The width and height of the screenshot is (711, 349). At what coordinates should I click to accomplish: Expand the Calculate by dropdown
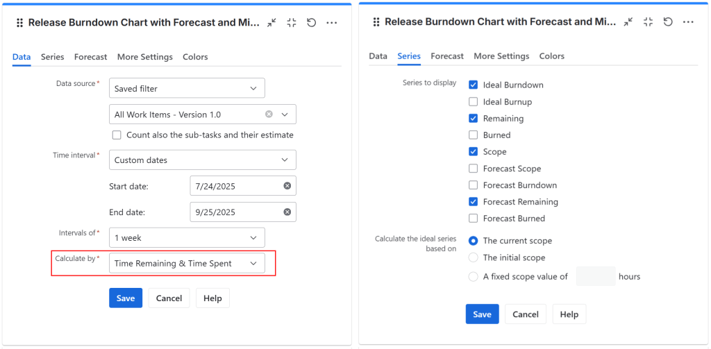tap(187, 264)
